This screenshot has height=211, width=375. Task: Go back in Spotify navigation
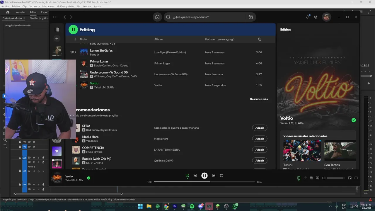64,17
